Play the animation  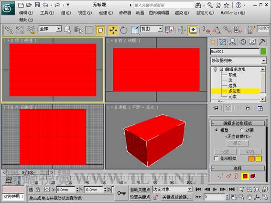point(215,189)
